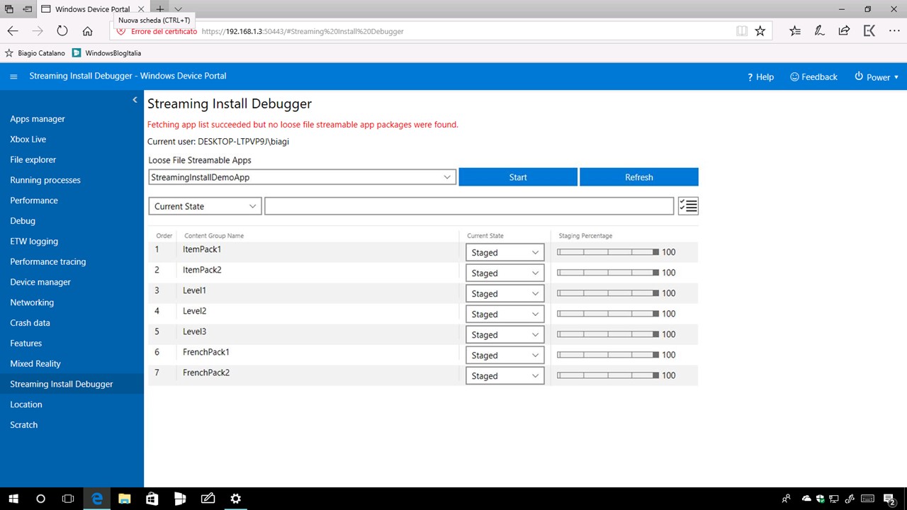Adjust the Level1 staging percentage slider
This screenshot has width=907, height=510.
coord(608,293)
